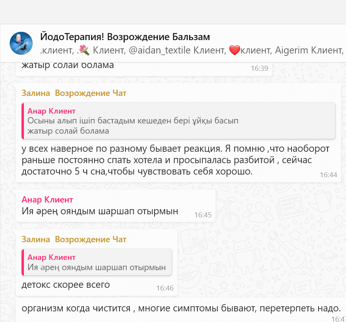Click the 16:44 message timestamp
This screenshot has width=346, height=322.
(x=328, y=175)
